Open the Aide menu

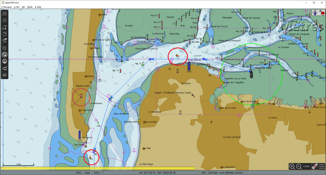point(38,7)
